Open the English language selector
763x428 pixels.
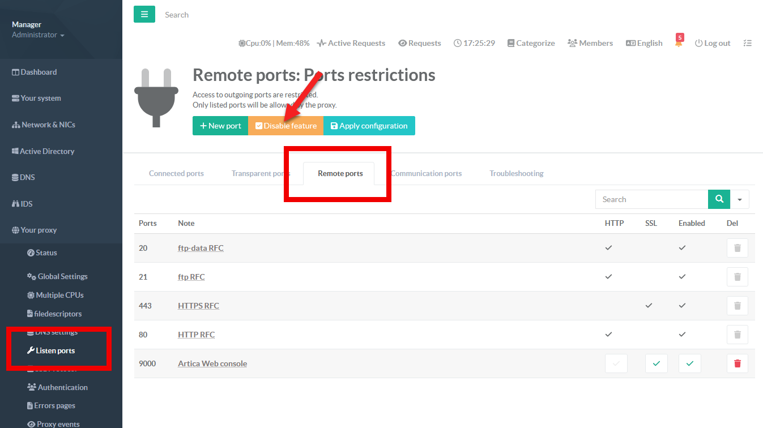pyautogui.click(x=644, y=43)
